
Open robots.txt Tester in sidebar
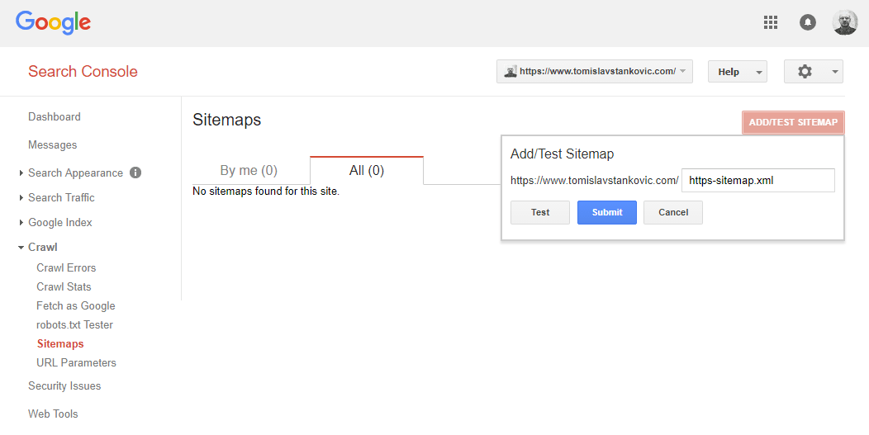(x=74, y=324)
